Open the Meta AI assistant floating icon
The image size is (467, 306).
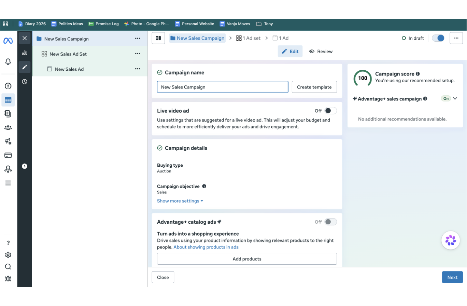click(x=451, y=240)
